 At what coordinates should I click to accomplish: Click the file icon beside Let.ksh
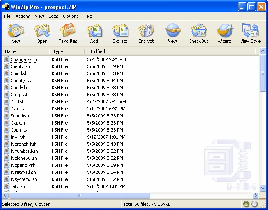click(7, 186)
